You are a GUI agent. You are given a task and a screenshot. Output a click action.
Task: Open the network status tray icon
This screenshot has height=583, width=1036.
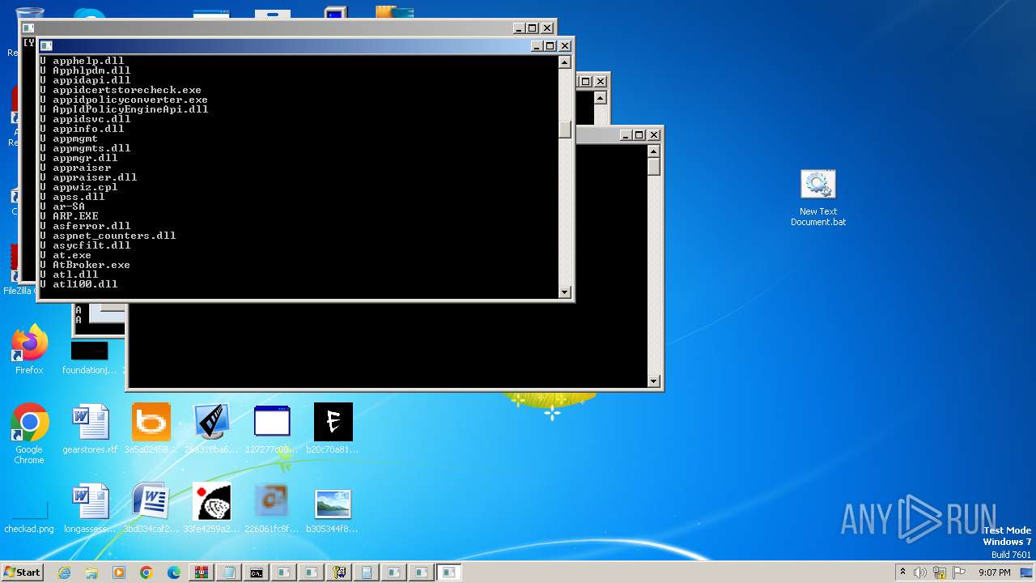940,572
